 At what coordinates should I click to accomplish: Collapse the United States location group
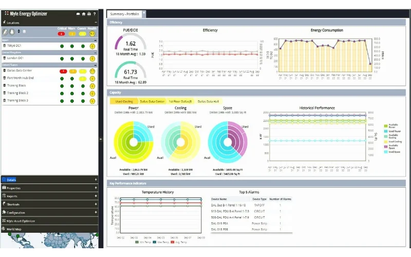pos(96,65)
